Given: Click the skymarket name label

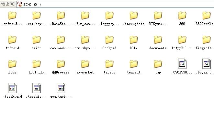Looking at the screenshot, I should pos(85,72).
